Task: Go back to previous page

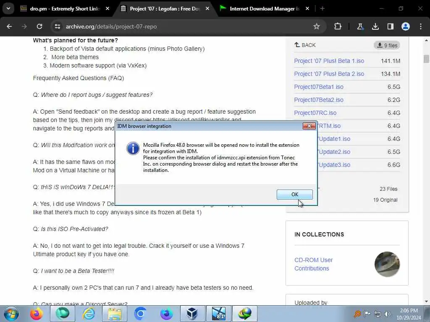Action: click(9, 26)
